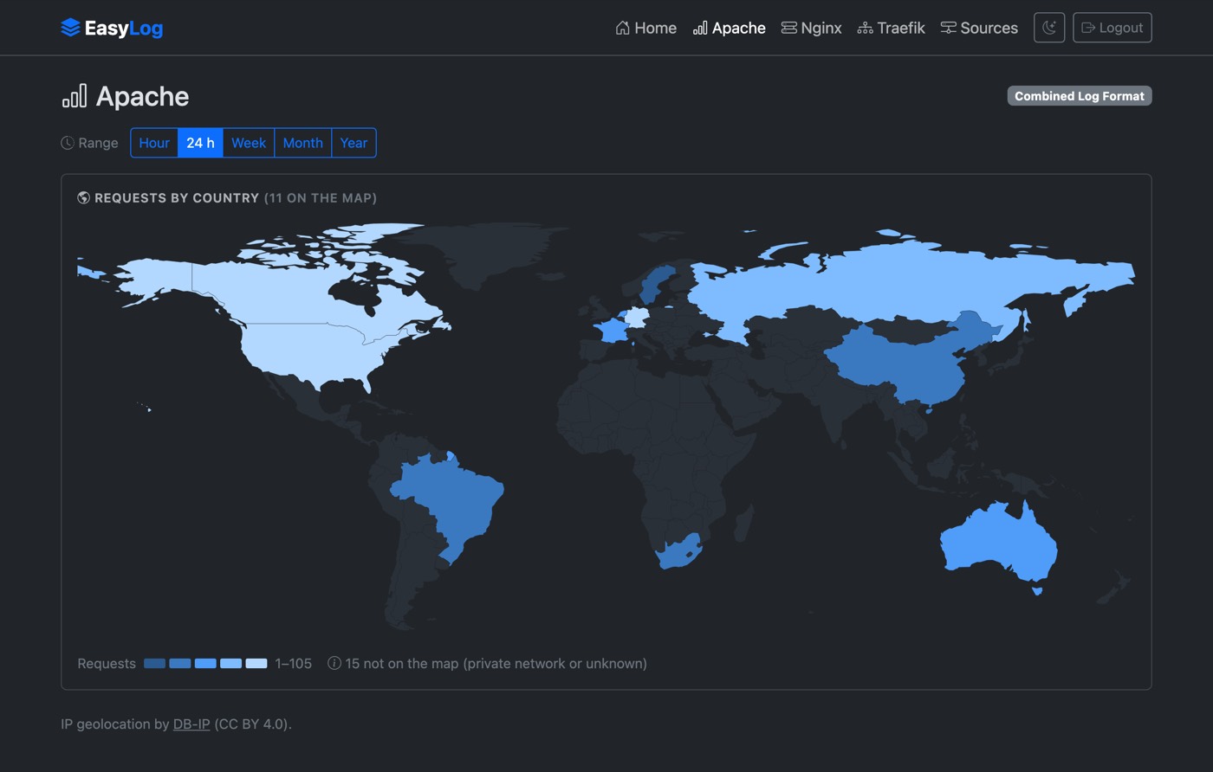Select the 24 h range
Image resolution: width=1213 pixels, height=772 pixels.
click(x=200, y=143)
